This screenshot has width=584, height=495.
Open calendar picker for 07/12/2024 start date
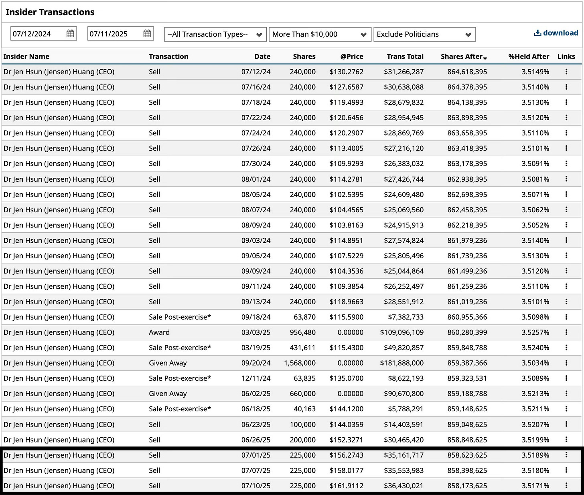tap(70, 34)
